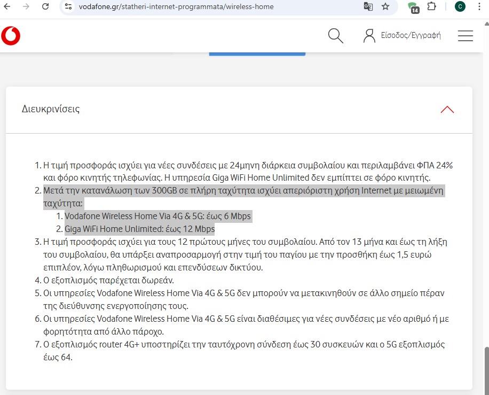
Task: Bookmark this page with the star icon
Action: (385, 6)
